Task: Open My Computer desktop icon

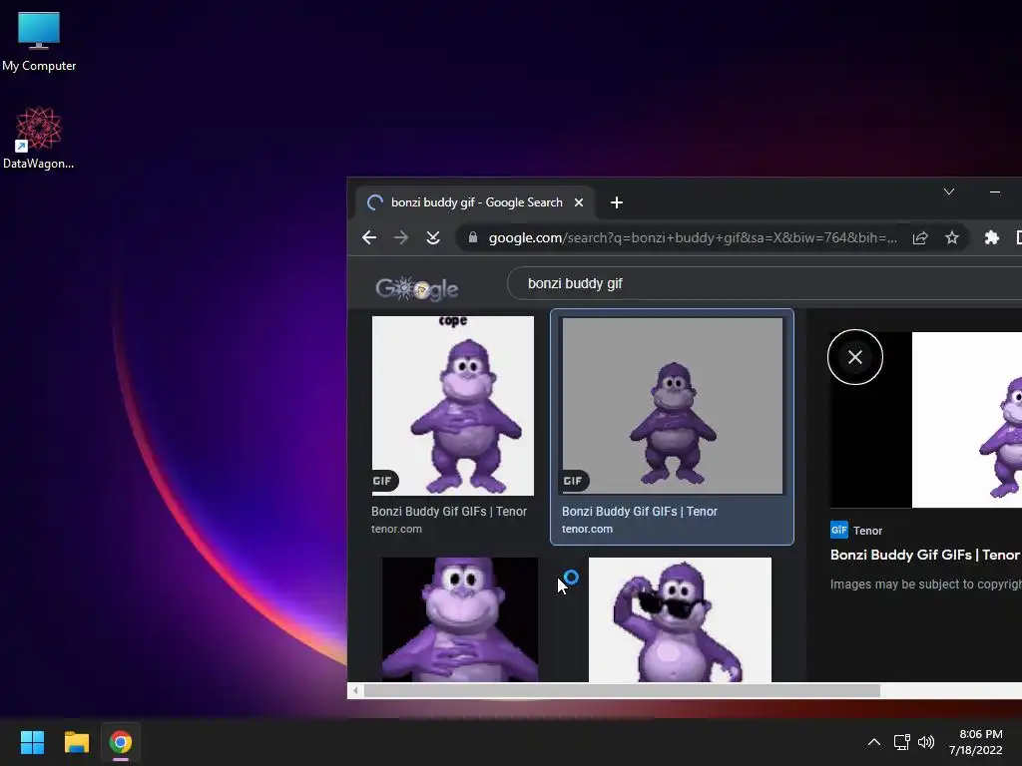Action: coord(39,41)
